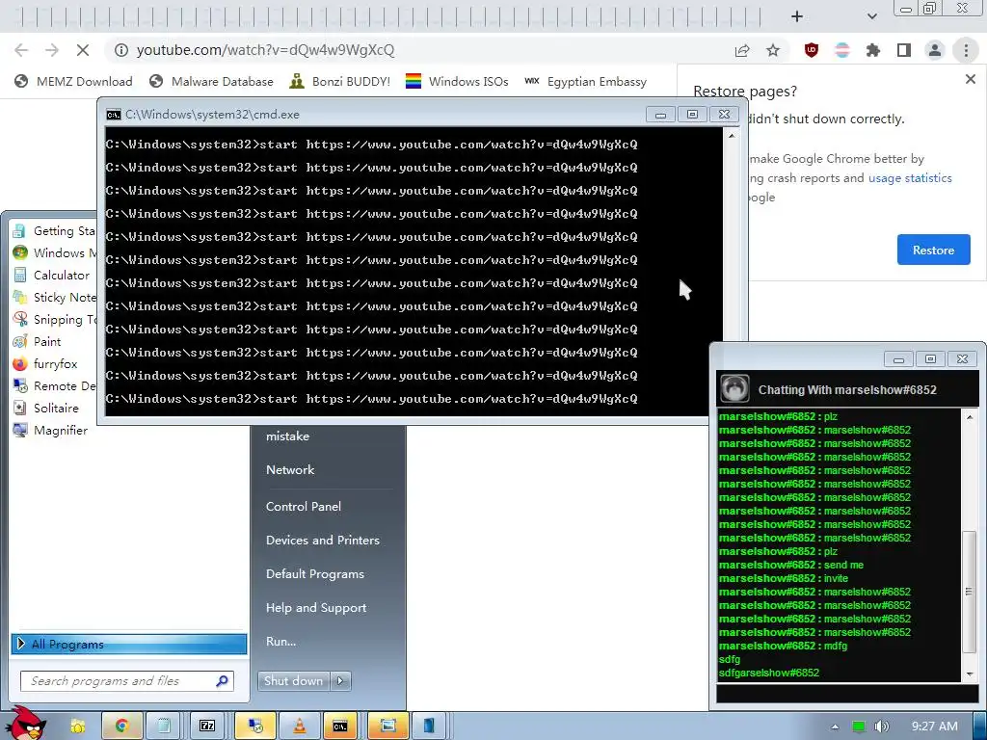Click the Restore button
Screen dimensions: 987x740
point(933,250)
